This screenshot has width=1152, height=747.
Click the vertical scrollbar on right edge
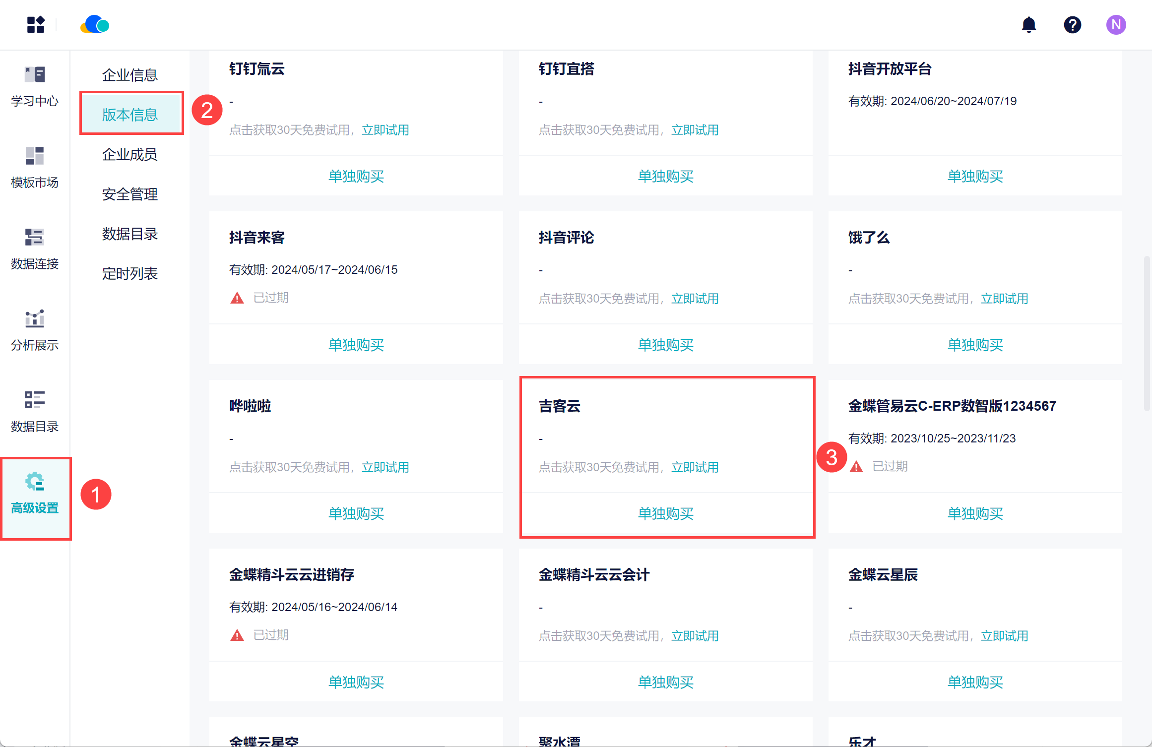coord(1146,333)
